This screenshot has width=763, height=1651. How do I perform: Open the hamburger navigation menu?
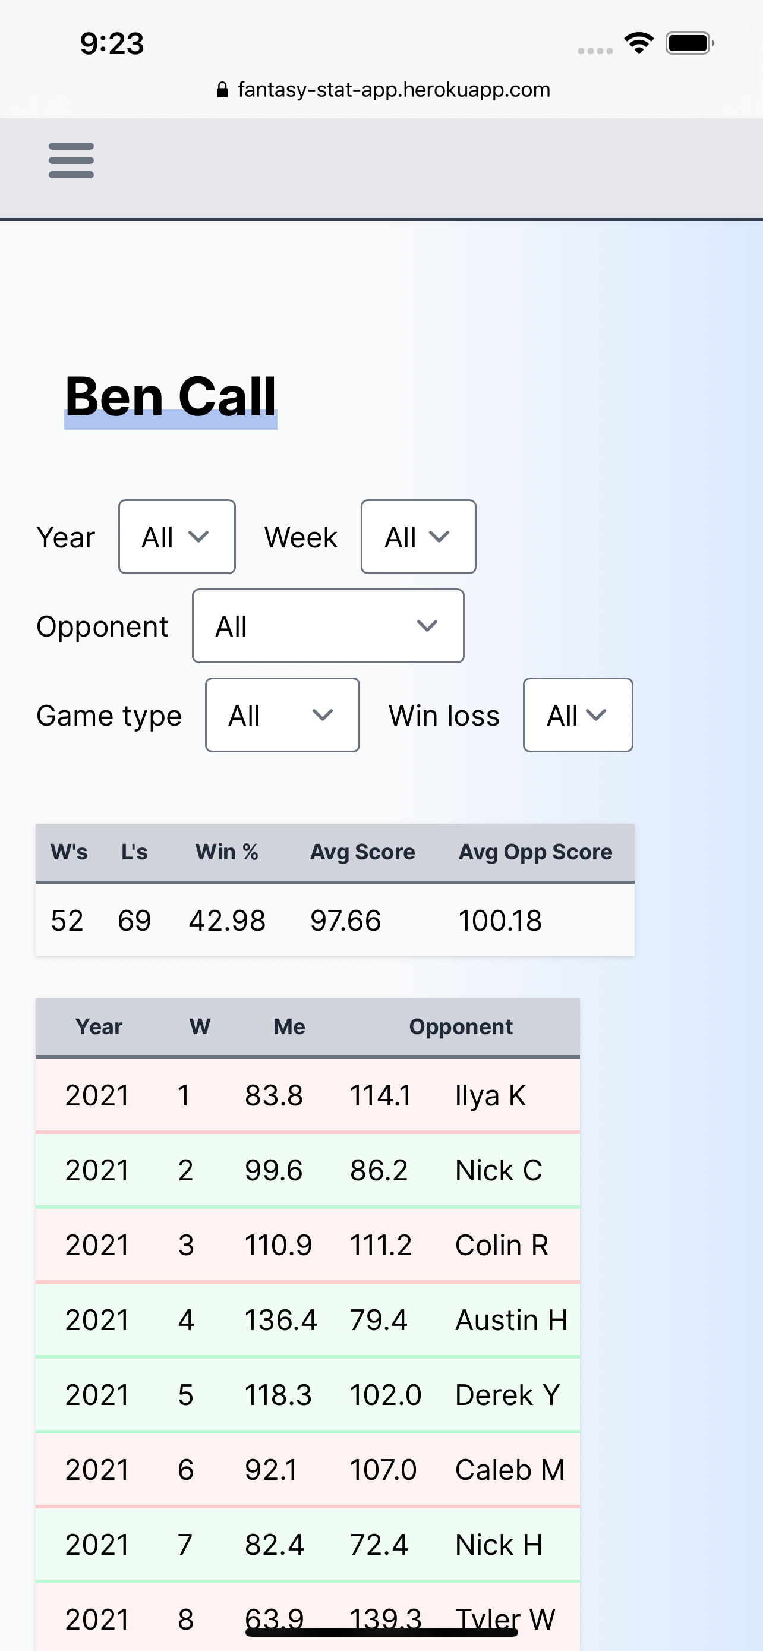click(71, 160)
